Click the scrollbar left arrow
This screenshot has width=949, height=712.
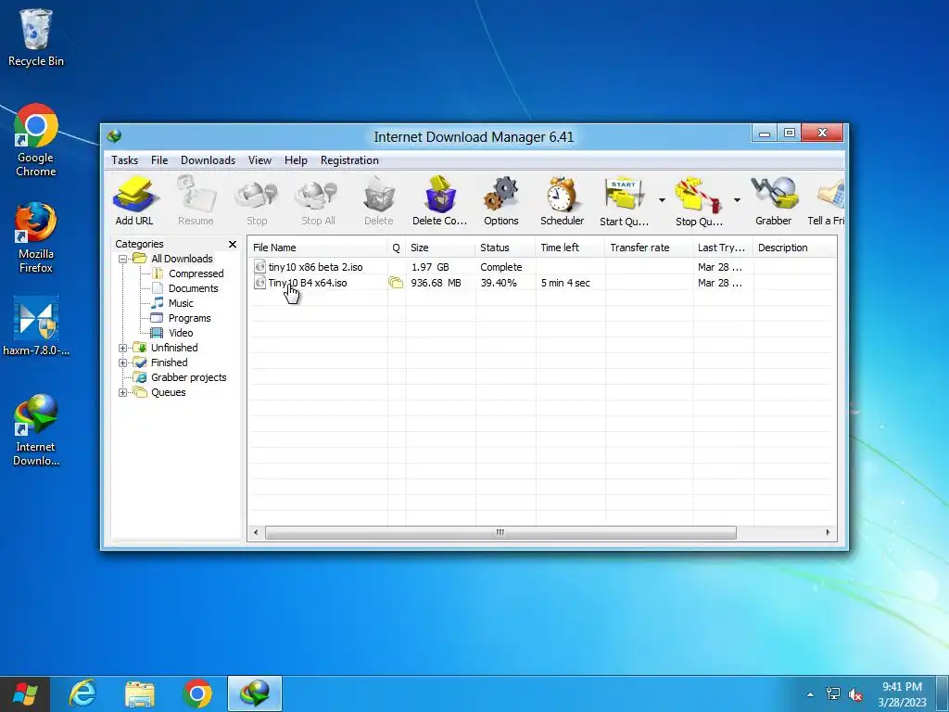pyautogui.click(x=256, y=533)
